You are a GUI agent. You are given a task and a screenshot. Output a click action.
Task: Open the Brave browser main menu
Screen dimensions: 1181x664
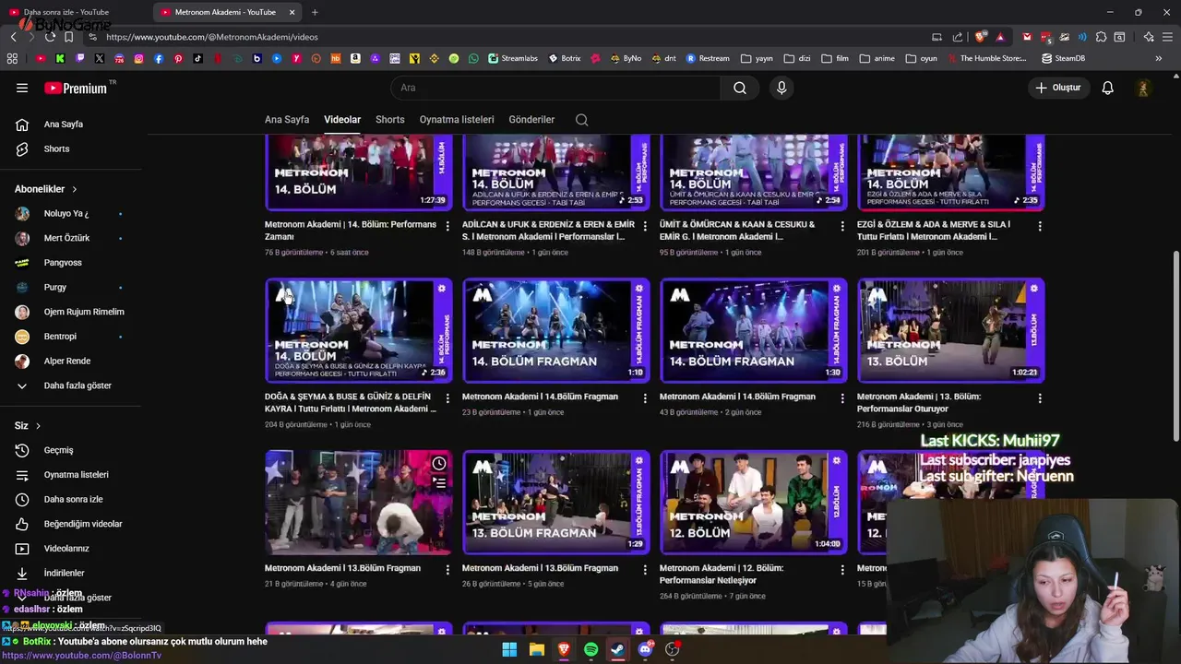tap(1168, 37)
